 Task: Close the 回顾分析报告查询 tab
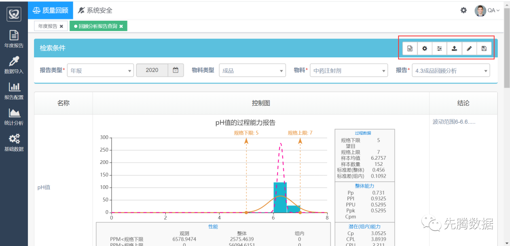pos(121,26)
